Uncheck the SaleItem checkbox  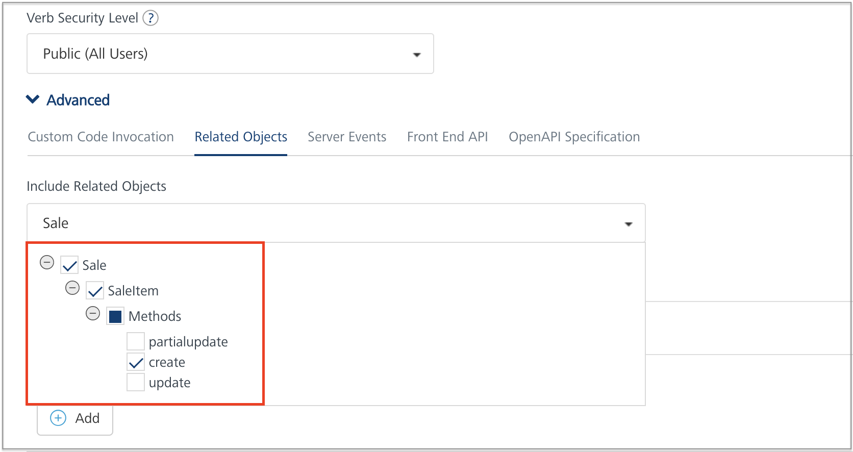pos(95,291)
